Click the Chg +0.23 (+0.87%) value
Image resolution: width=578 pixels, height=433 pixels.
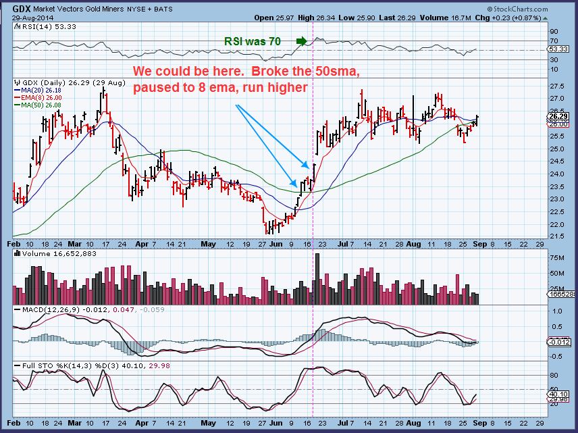pos(508,18)
